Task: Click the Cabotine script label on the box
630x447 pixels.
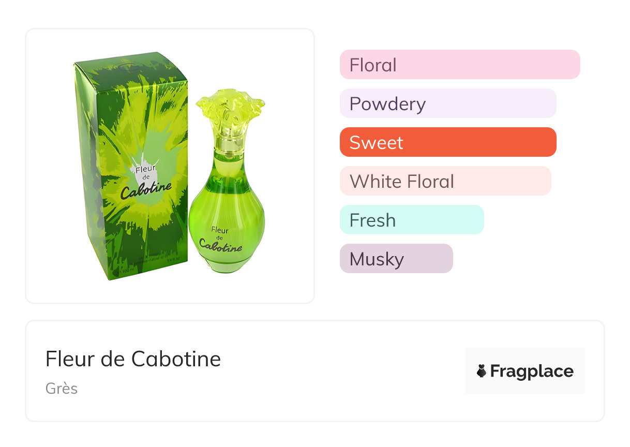Action: (147, 189)
